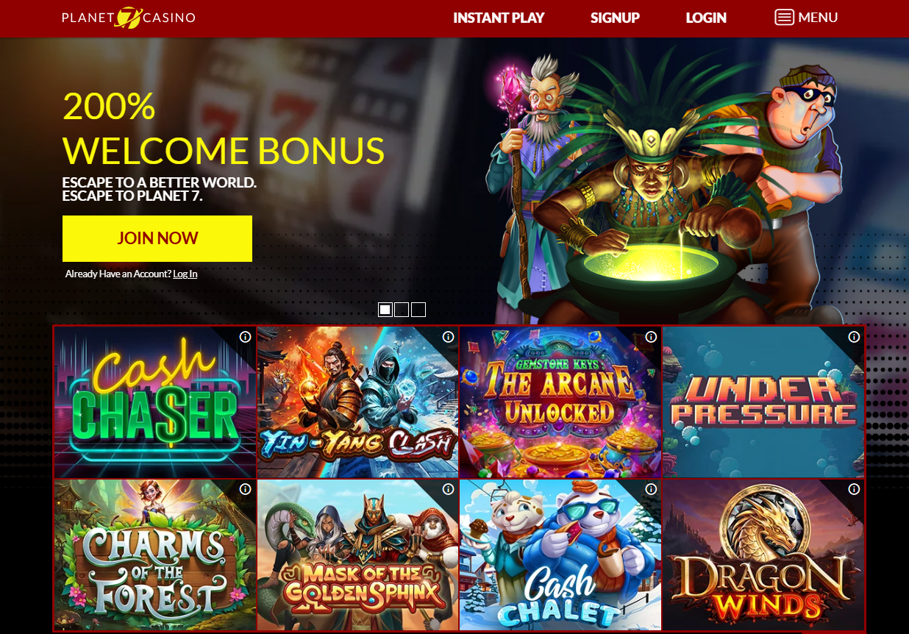
Task: Click LOGIN in the top bar
Action: click(x=706, y=18)
